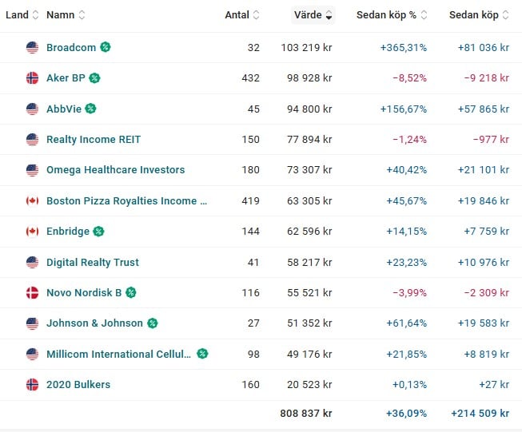
Task: Open the Realty Income REIT stock link
Action: [x=94, y=139]
